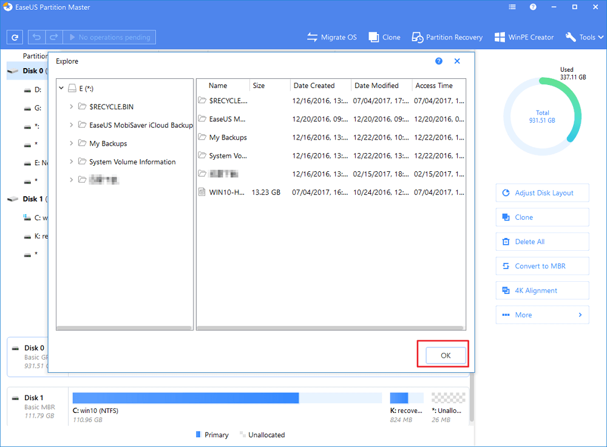Image resolution: width=607 pixels, height=447 pixels.
Task: Open the Clone tool in top toolbar
Action: point(384,37)
